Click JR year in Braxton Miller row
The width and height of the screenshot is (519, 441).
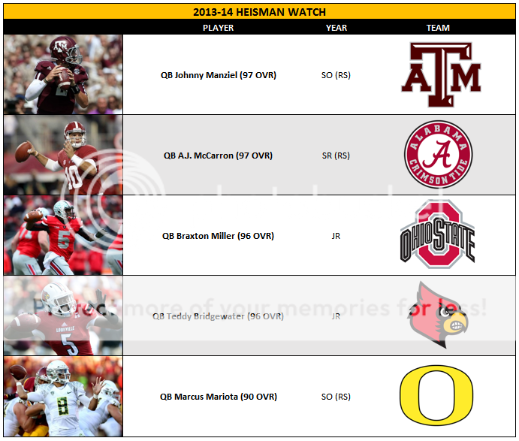pos(336,236)
